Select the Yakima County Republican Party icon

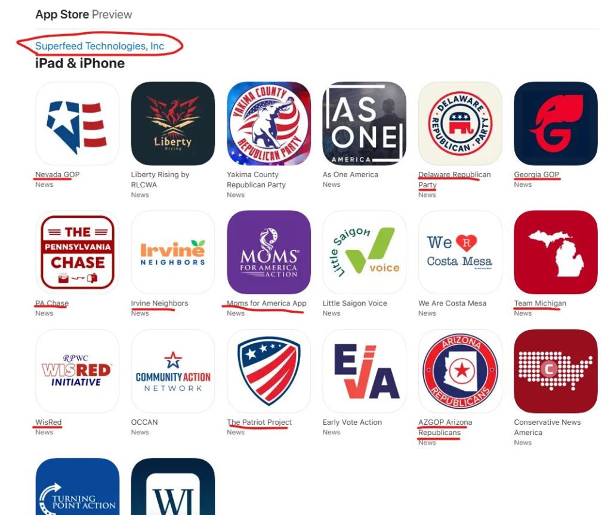pyautogui.click(x=269, y=123)
